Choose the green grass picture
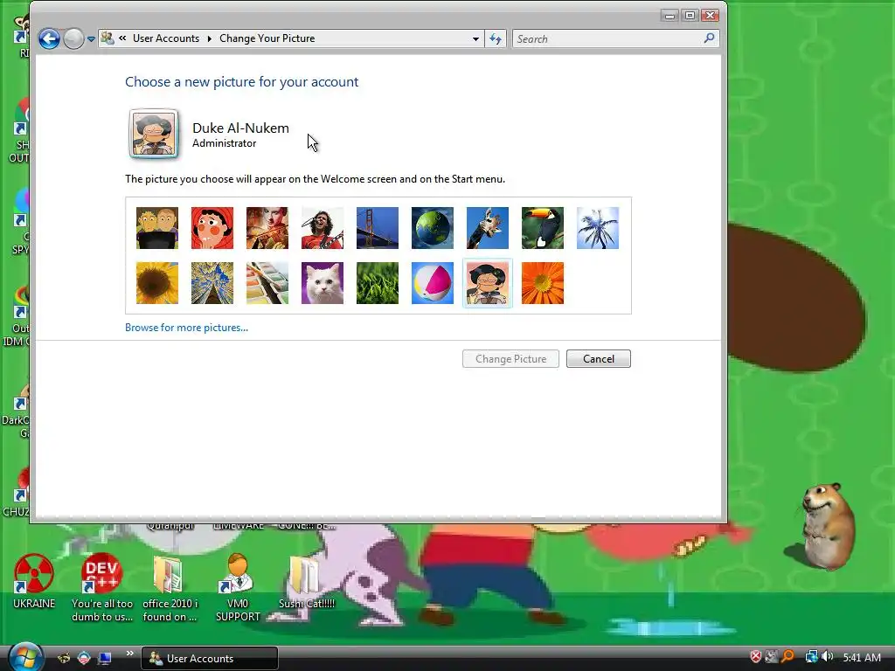This screenshot has width=895, height=671. tap(378, 283)
